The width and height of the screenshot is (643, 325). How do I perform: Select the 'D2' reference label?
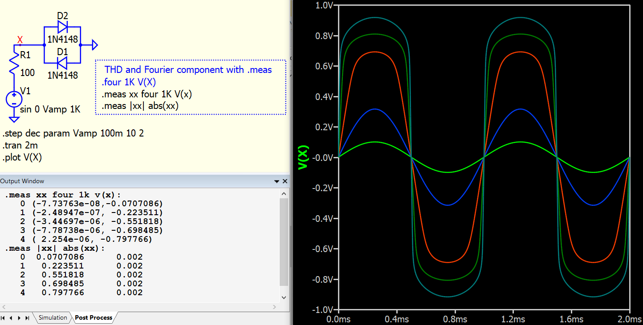click(62, 16)
